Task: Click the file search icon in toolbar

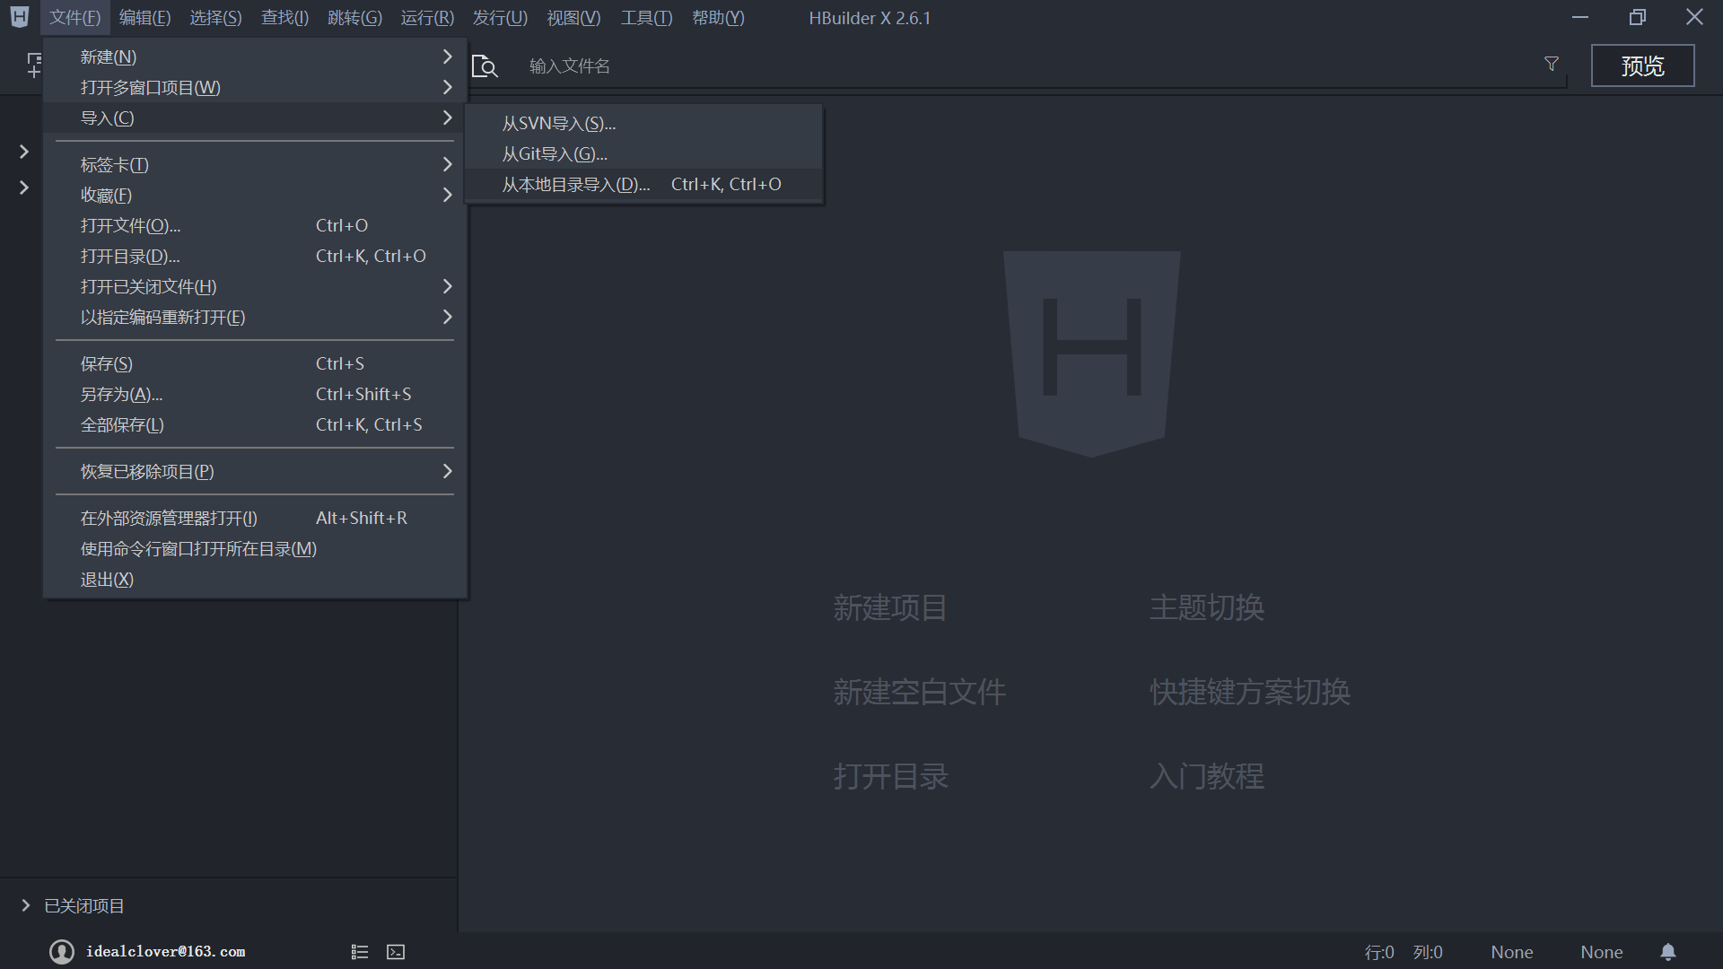Action: pos(485,66)
